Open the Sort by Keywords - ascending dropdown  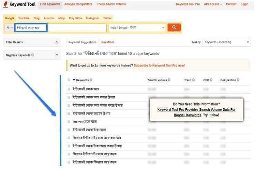227,42
